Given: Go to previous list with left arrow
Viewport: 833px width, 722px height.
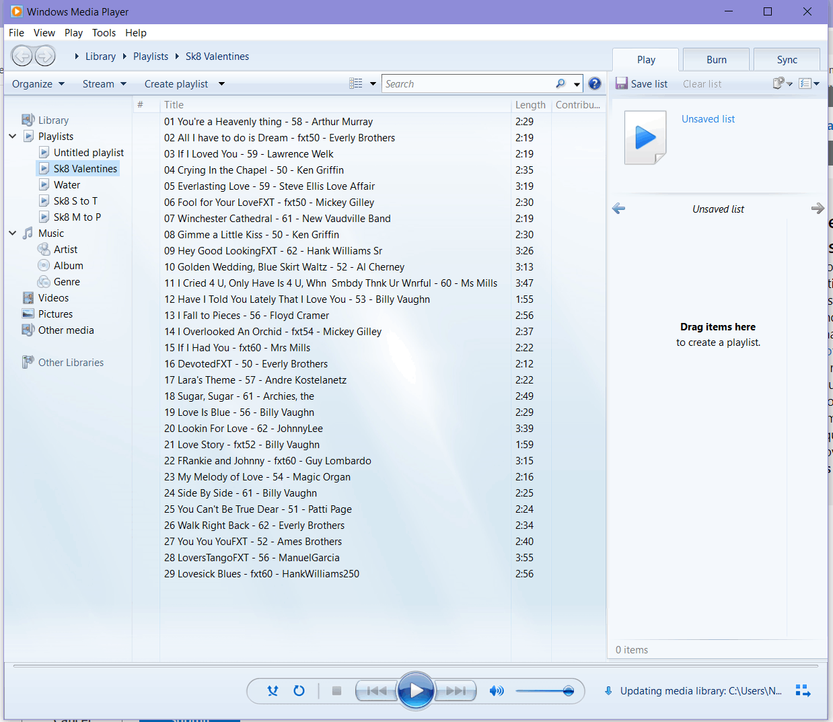Looking at the screenshot, I should [x=619, y=209].
